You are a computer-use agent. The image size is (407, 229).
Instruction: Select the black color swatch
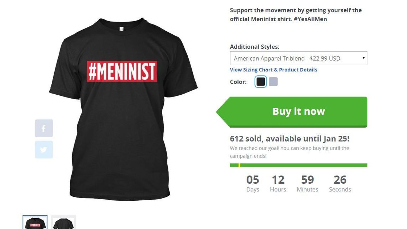pos(261,82)
